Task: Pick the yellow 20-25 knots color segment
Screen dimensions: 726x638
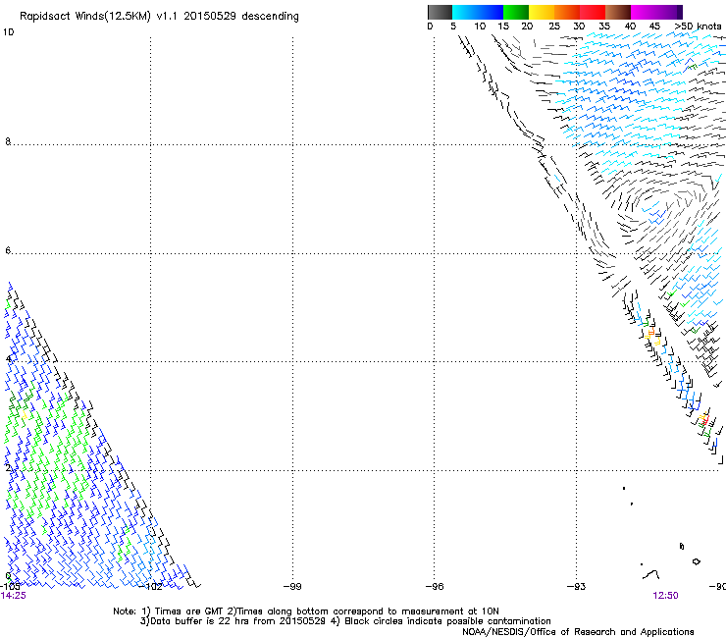Action: (x=542, y=12)
